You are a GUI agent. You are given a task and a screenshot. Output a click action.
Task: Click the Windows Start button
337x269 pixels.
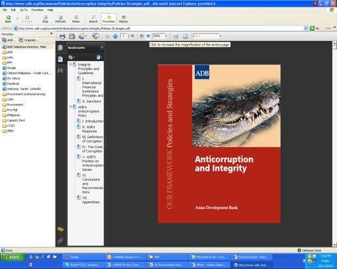13,257
